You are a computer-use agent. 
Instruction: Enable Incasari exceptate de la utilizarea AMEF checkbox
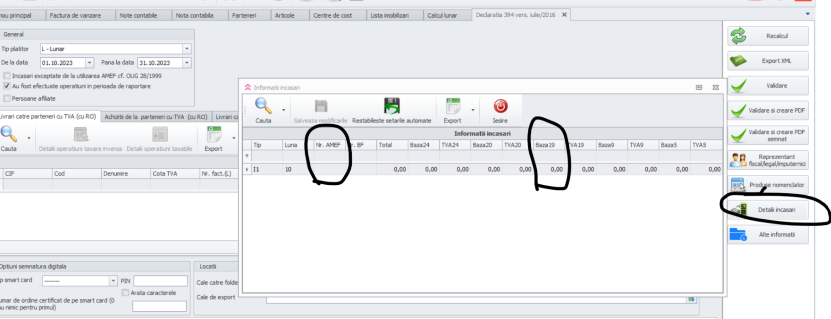pyautogui.click(x=7, y=76)
